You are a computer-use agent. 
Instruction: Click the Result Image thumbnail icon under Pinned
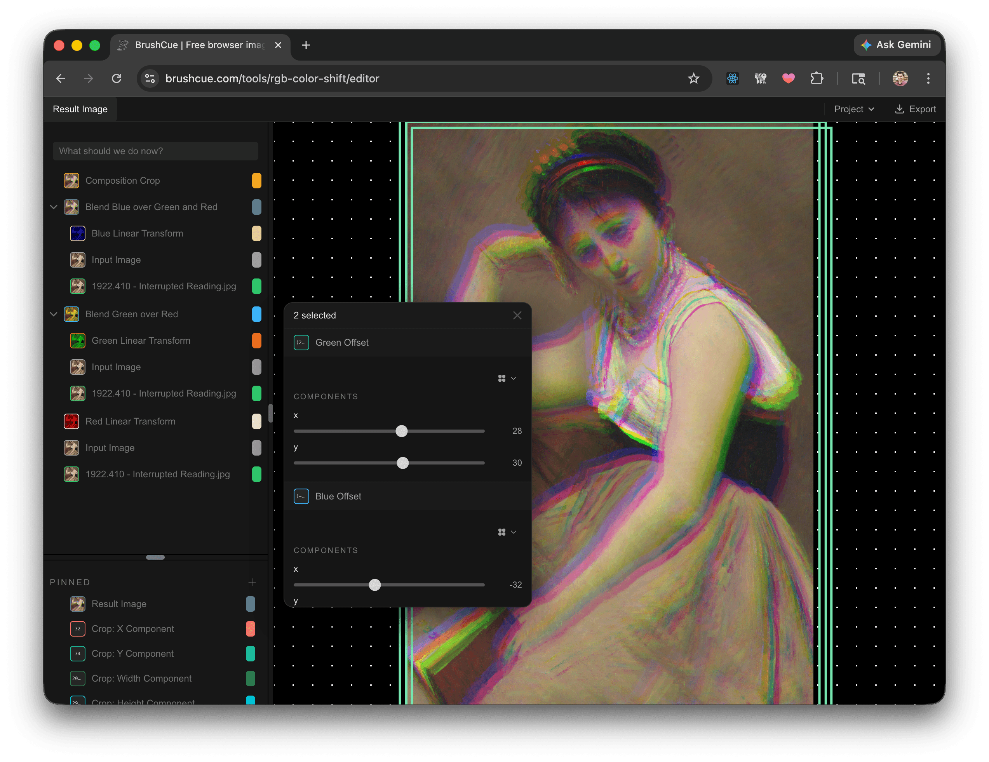[77, 604]
